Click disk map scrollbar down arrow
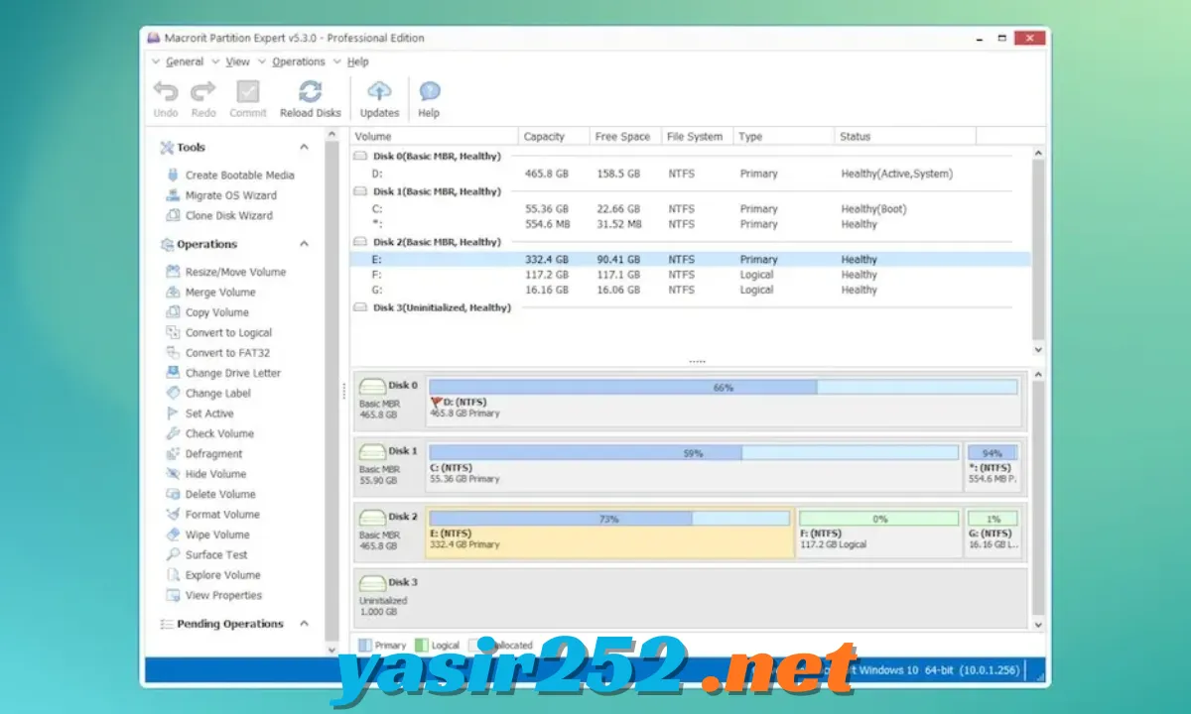Screen dimensions: 1191x714 click(1038, 625)
